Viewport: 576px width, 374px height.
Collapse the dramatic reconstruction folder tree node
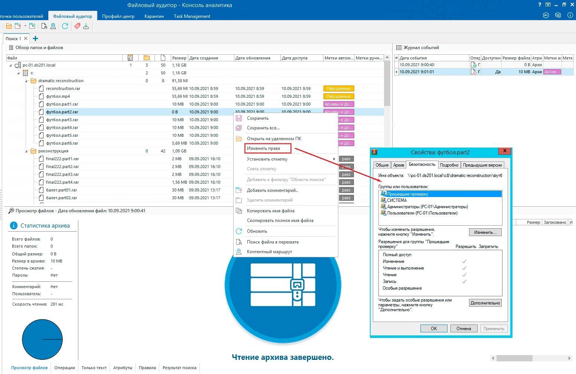click(26, 81)
